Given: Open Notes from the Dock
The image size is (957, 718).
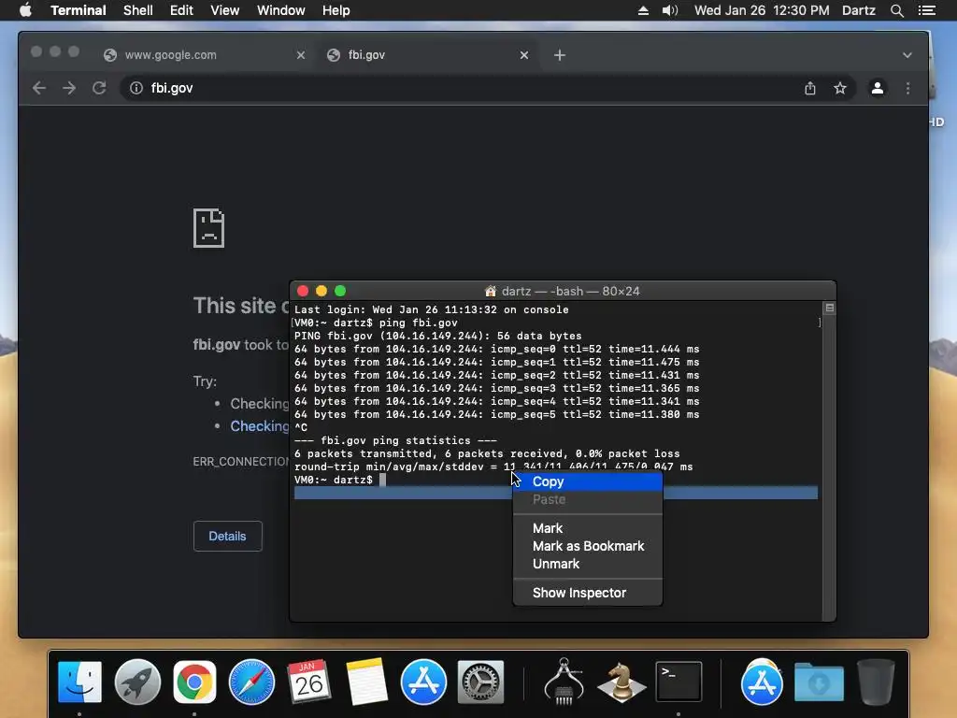Looking at the screenshot, I should (366, 682).
